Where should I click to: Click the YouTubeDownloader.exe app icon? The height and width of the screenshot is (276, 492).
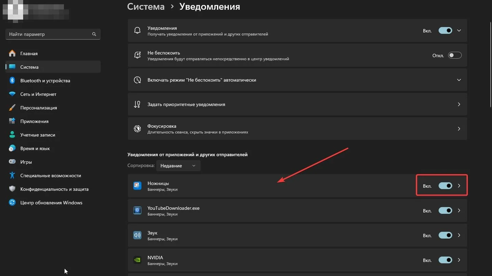137,210
